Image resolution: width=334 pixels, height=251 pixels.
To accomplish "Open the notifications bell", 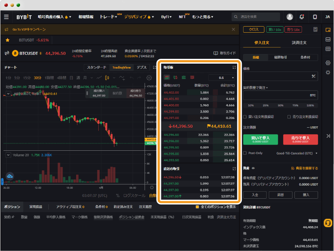I will pyautogui.click(x=302, y=17).
